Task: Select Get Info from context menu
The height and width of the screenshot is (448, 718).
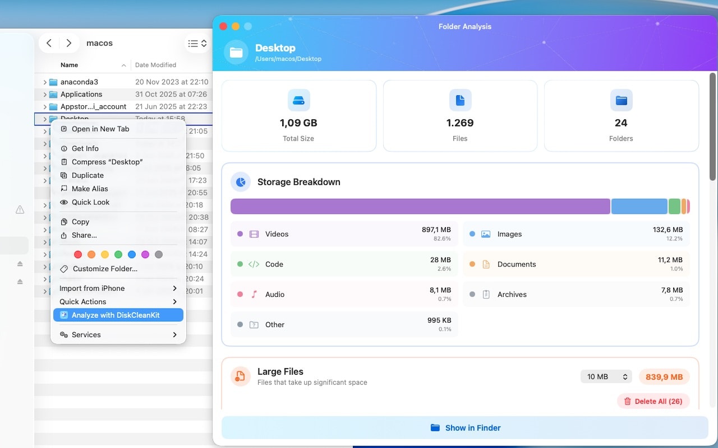Action: coord(118,148)
